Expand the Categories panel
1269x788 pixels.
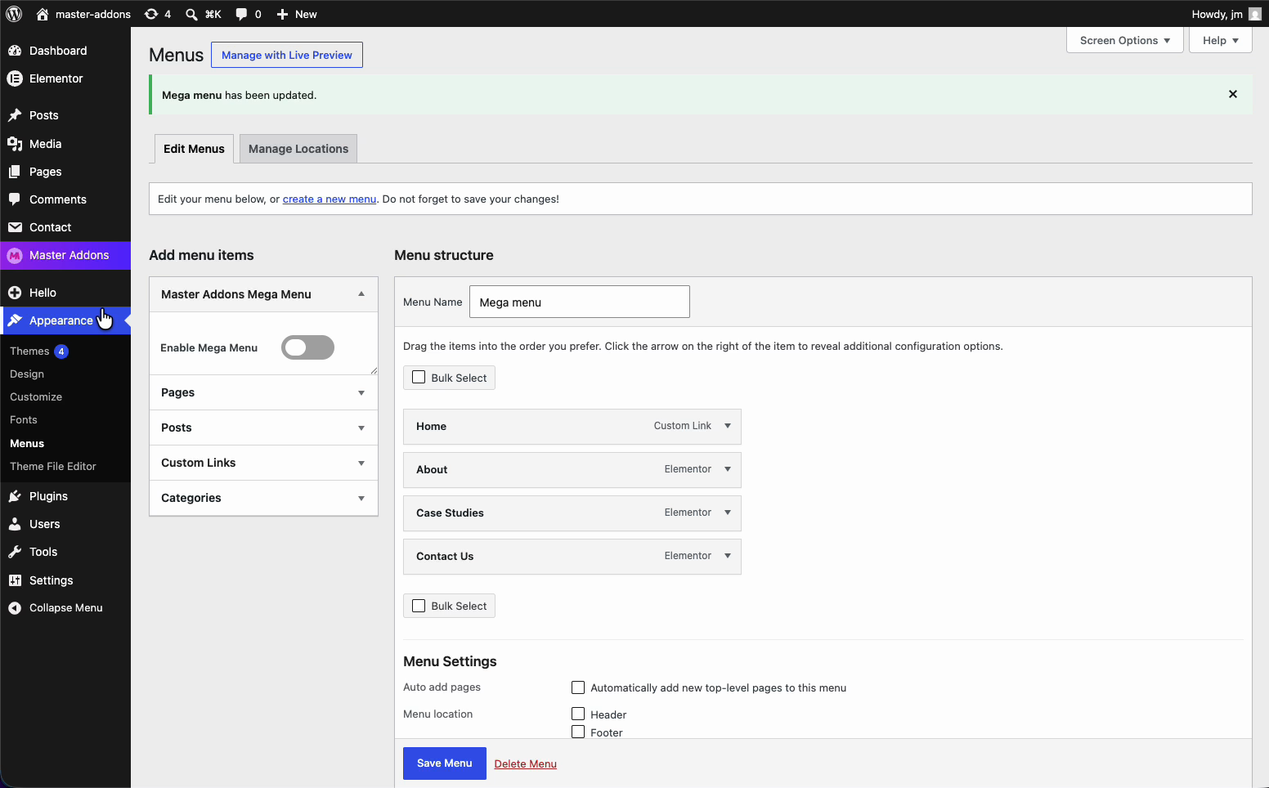(x=361, y=499)
